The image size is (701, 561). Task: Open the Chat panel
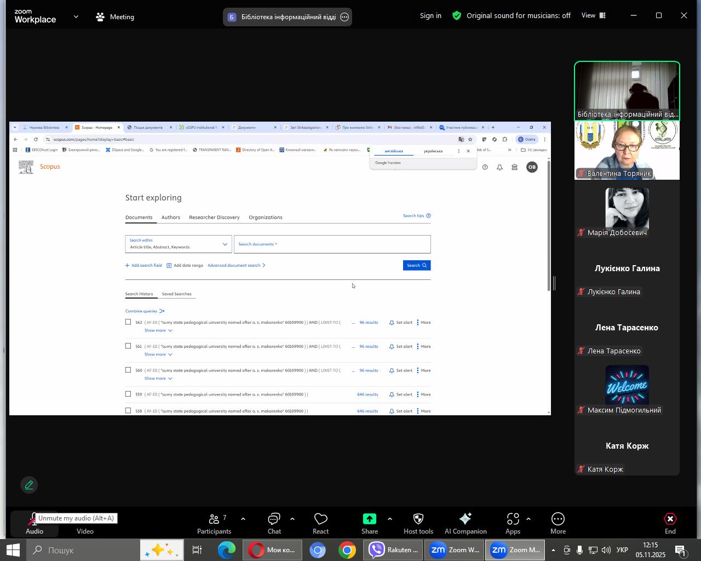tap(274, 523)
